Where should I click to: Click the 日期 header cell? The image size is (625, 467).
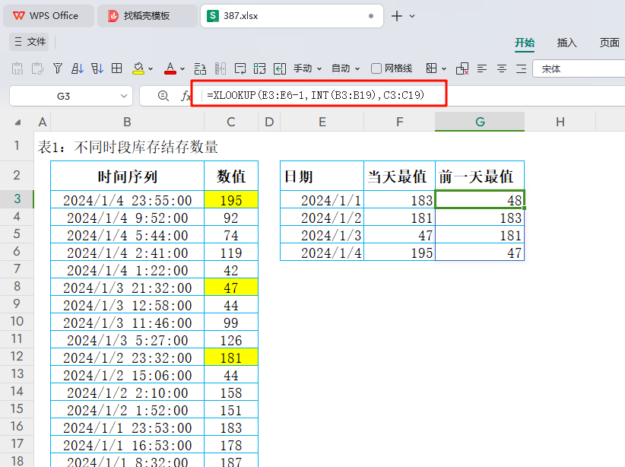click(x=322, y=176)
